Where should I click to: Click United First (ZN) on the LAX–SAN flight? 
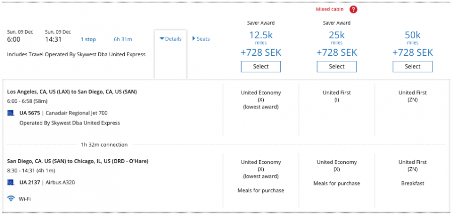(413, 96)
